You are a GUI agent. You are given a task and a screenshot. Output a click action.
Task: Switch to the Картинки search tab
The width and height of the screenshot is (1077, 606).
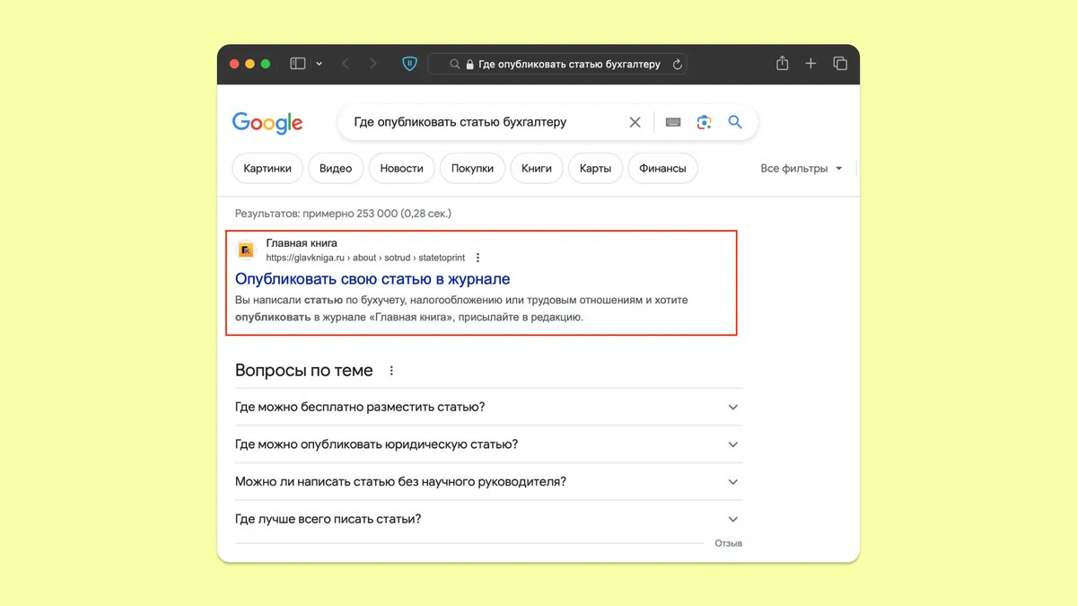[267, 169]
